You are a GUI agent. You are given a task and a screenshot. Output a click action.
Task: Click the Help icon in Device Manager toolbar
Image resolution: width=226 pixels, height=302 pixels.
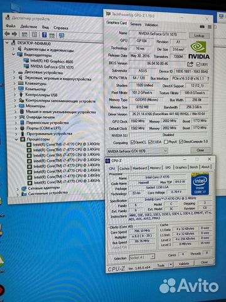(44, 35)
